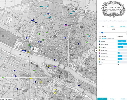
Task: Open the About menu item
Action: (x=108, y=21)
